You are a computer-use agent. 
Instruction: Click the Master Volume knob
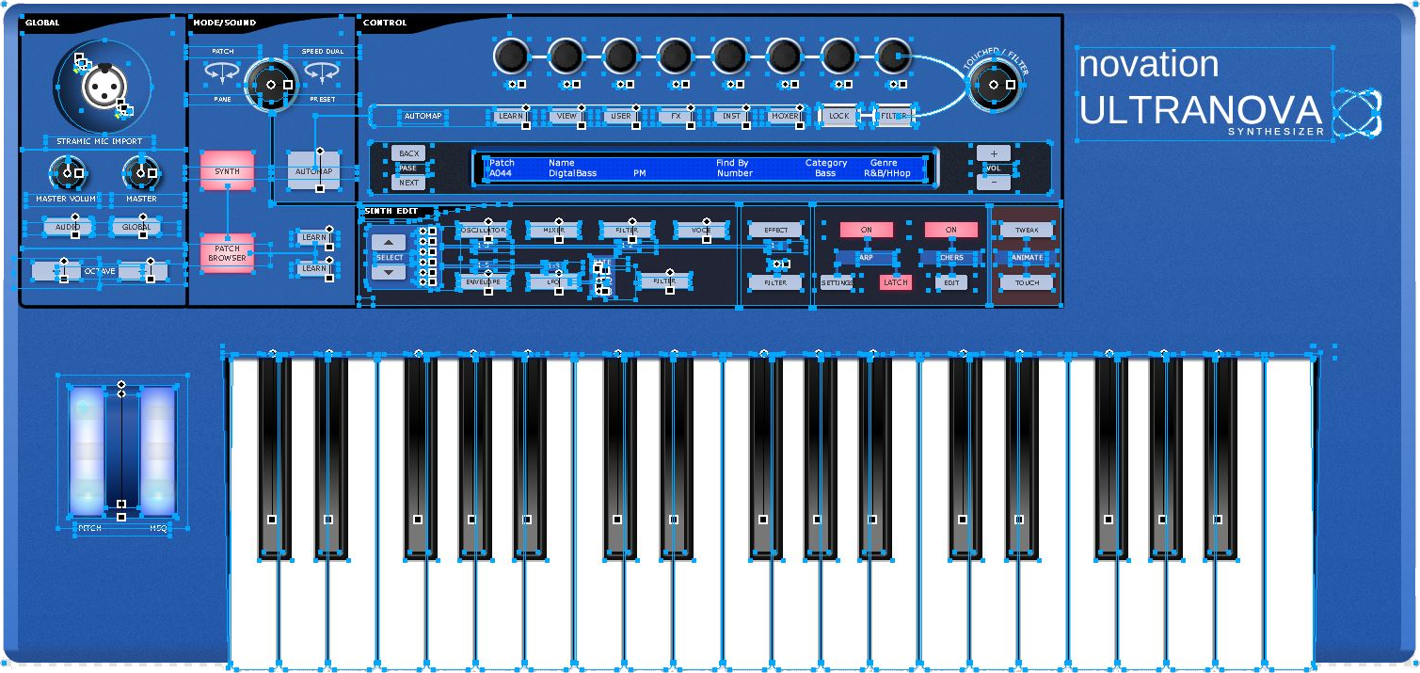tap(66, 173)
